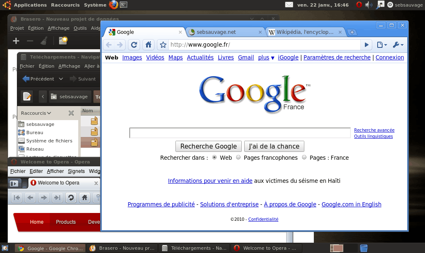
Task: Open Nautilus Affichage menu
Action: coord(69,66)
